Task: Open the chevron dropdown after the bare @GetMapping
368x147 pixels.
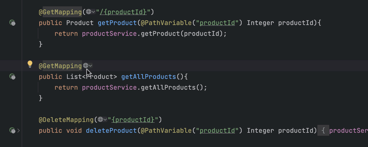Action: (91, 66)
